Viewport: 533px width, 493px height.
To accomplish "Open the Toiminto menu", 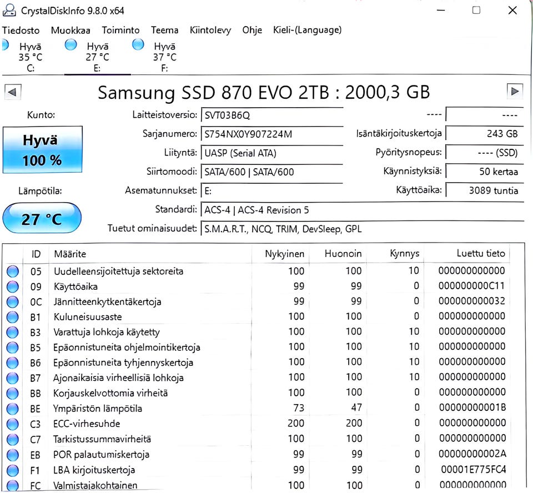I will [120, 31].
